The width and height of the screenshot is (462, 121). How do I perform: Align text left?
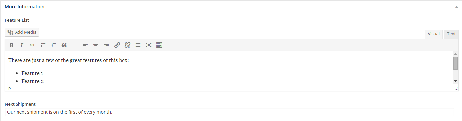point(85,45)
